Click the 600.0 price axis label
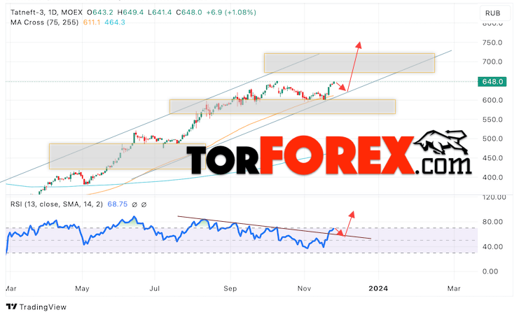The height and width of the screenshot is (317, 519). tap(492, 100)
